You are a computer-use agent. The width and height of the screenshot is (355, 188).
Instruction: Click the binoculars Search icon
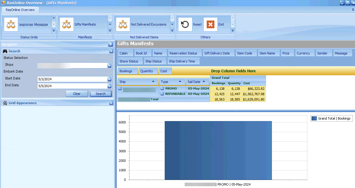point(5,51)
